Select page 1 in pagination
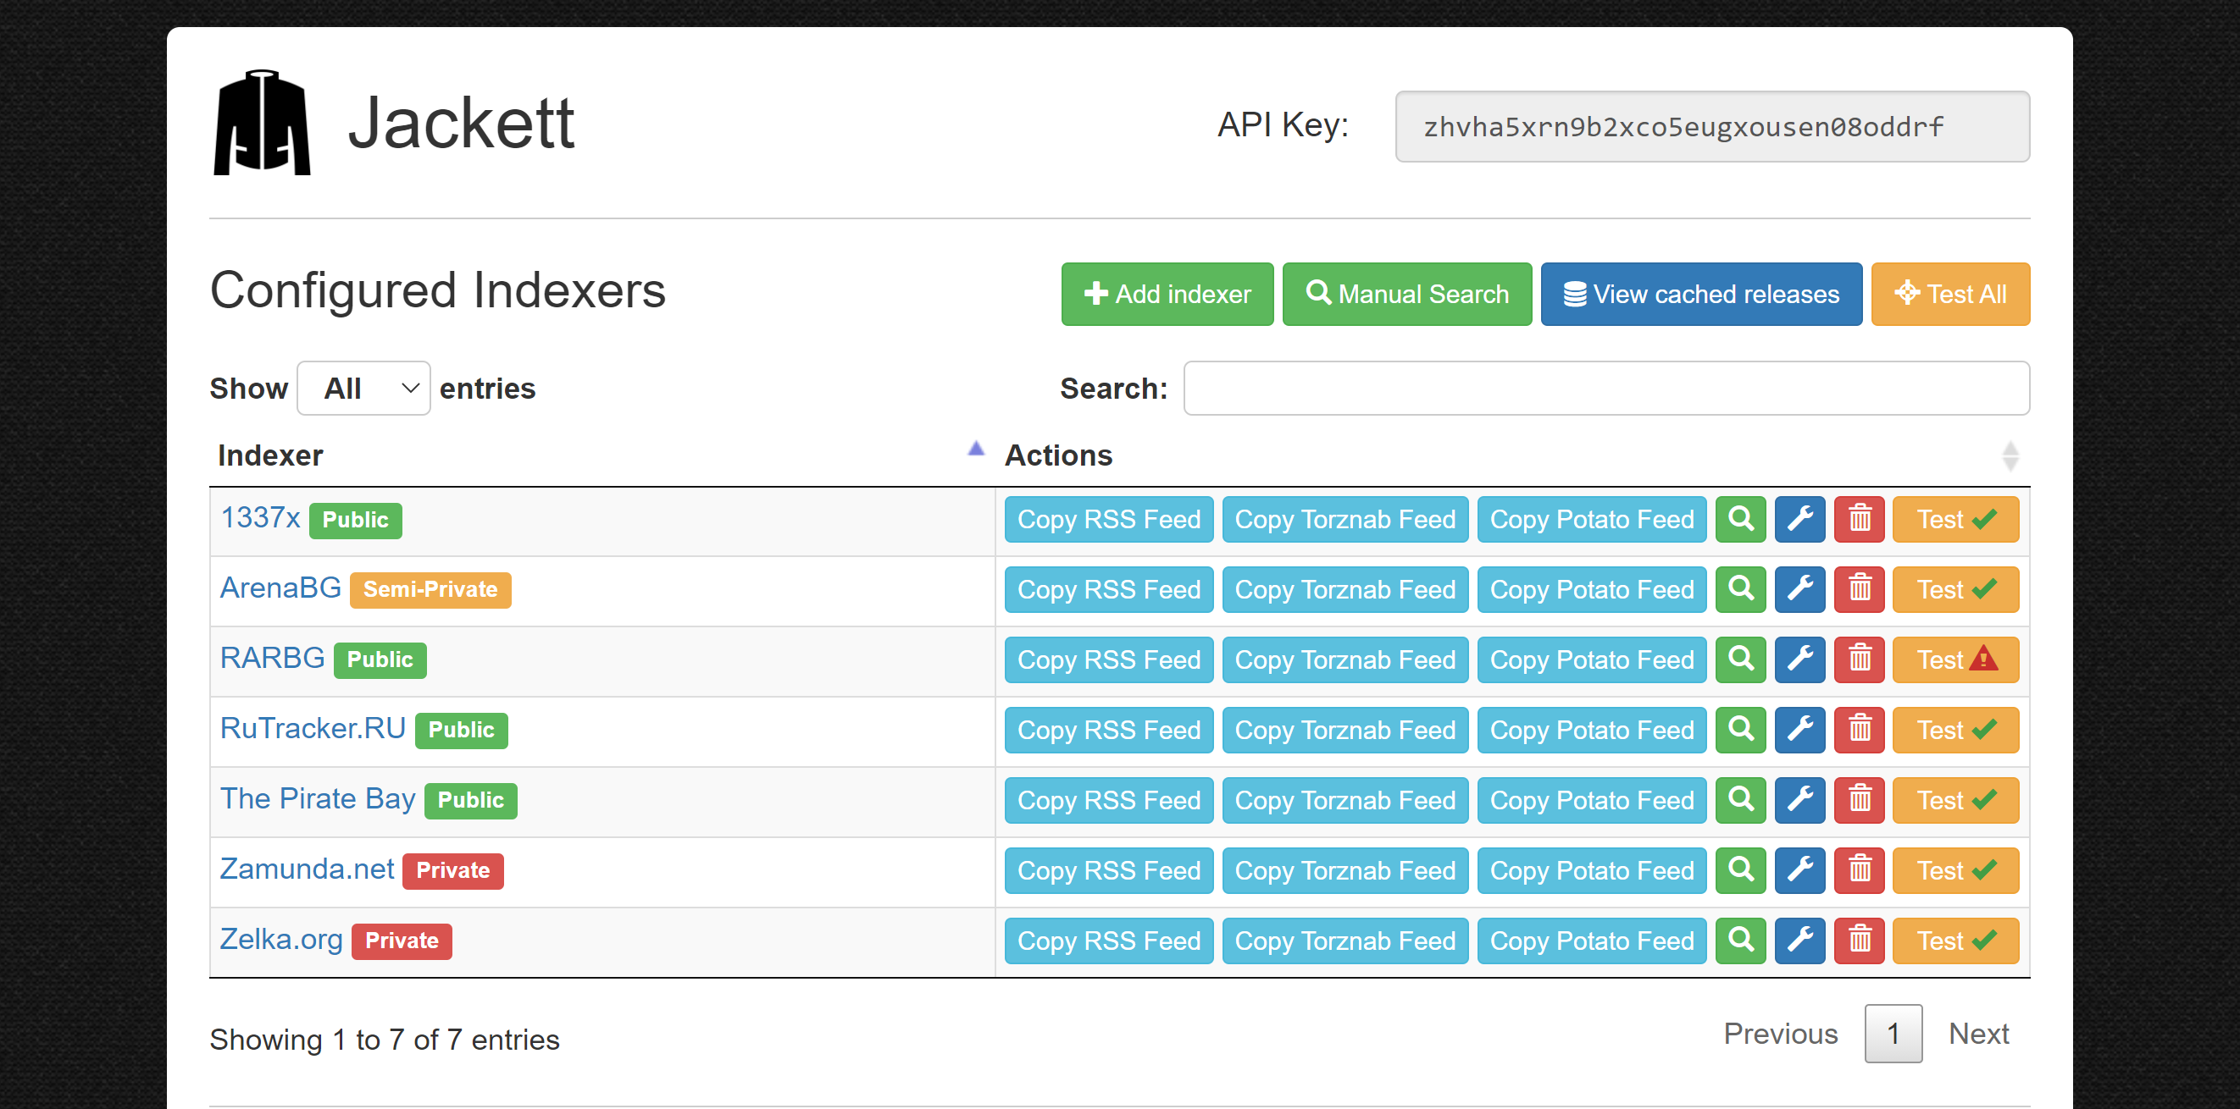The height and width of the screenshot is (1109, 2240). 1893,1035
